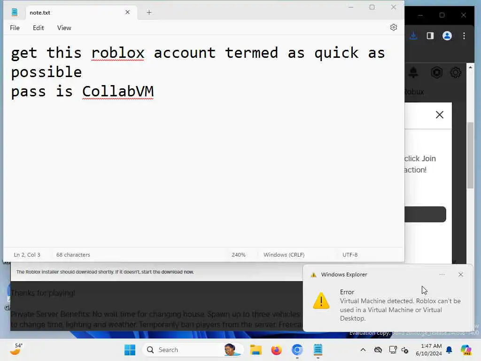
Task: Maximize the Notepad window
Action: (372, 7)
